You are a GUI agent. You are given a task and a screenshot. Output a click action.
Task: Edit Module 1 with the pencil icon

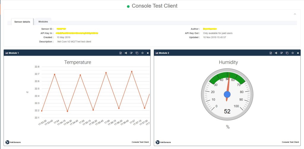click(131, 53)
